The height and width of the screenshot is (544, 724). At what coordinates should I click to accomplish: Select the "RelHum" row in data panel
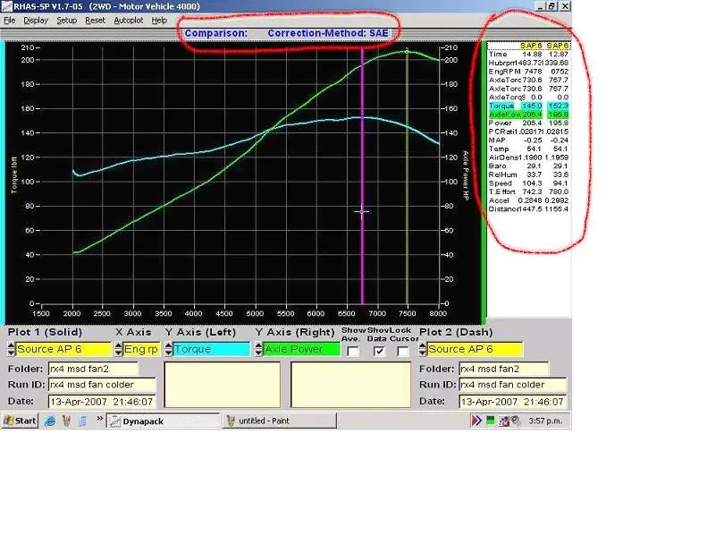pyautogui.click(x=528, y=174)
